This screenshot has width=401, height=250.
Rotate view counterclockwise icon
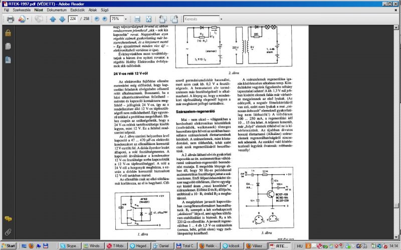coord(162,19)
